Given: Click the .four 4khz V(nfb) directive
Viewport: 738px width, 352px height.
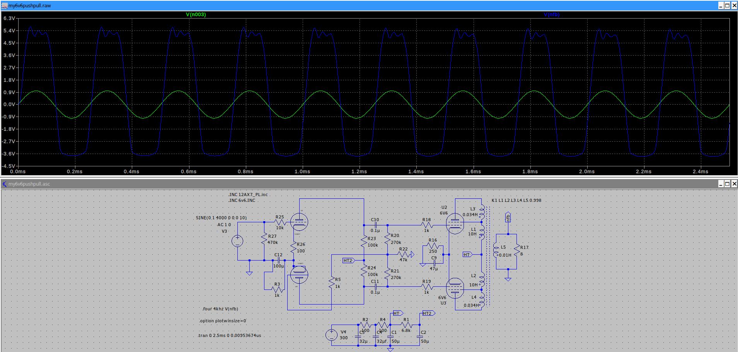Looking at the screenshot, I should [x=220, y=309].
